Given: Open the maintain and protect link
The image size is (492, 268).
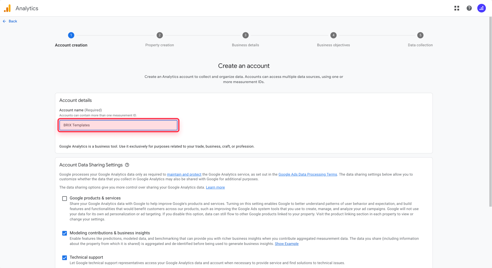Looking at the screenshot, I should [x=184, y=174].
